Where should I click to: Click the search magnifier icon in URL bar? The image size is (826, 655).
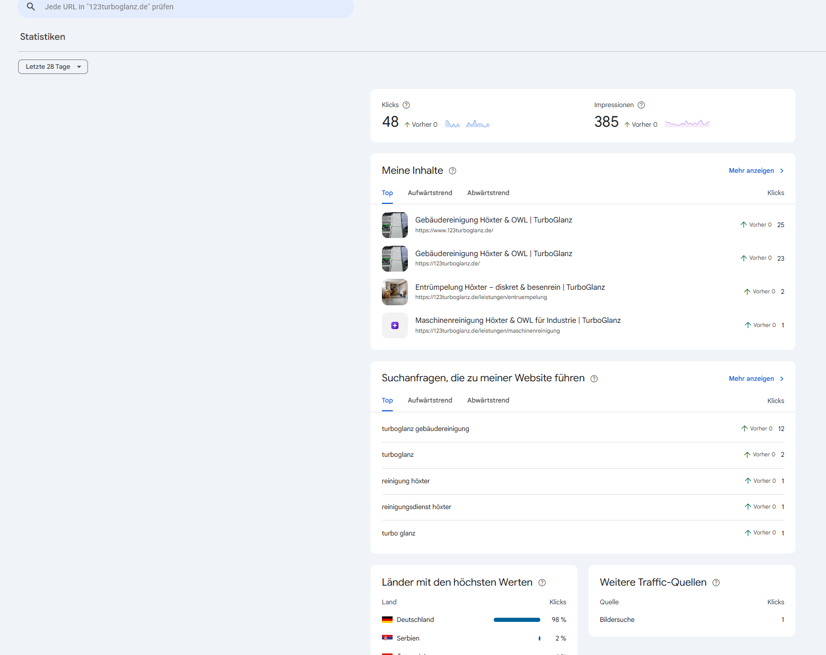click(x=31, y=7)
